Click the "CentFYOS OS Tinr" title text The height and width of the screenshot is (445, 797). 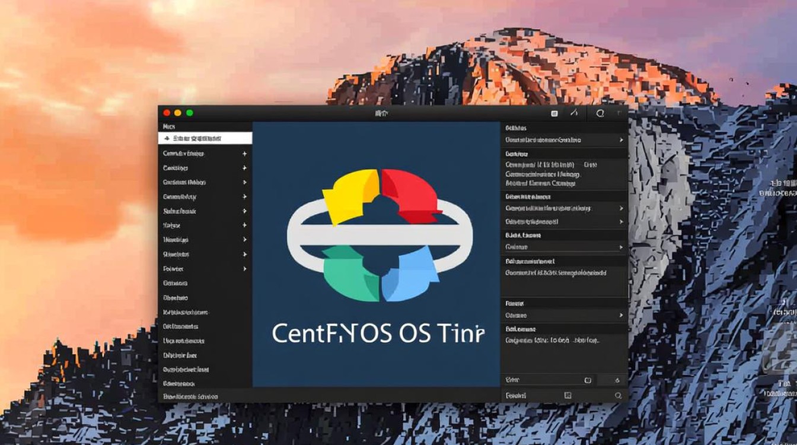tap(378, 334)
